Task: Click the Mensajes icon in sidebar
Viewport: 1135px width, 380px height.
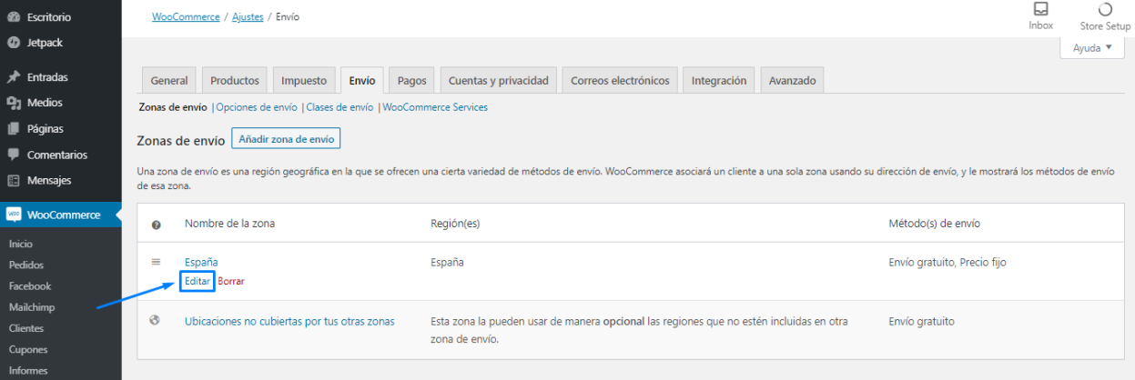Action: 14,180
